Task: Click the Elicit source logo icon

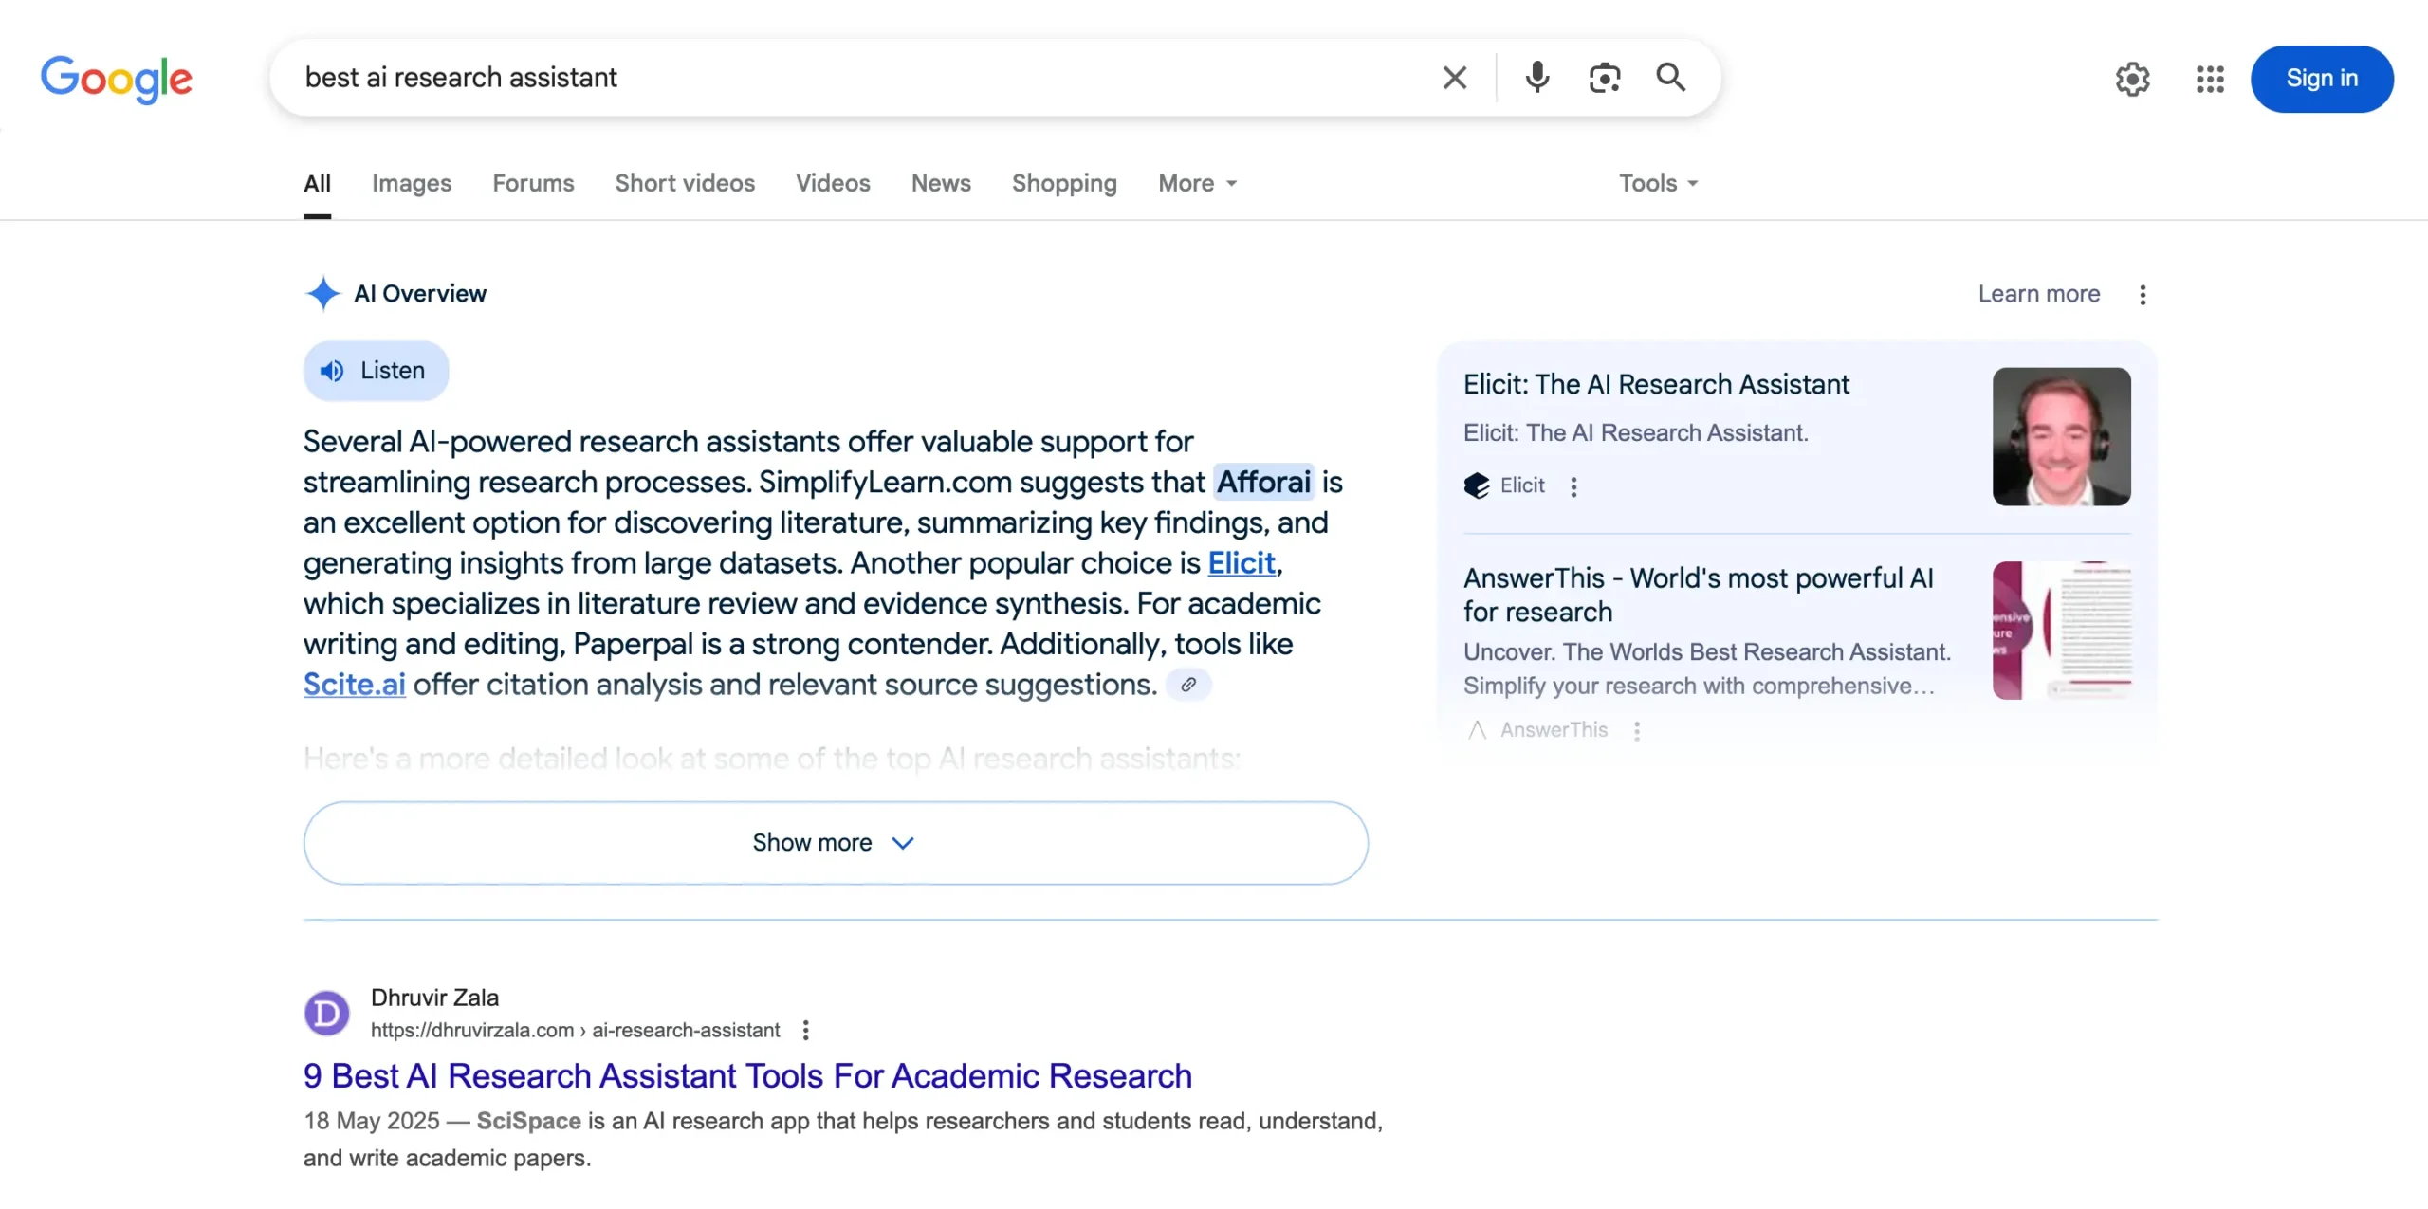Action: tap(1477, 485)
